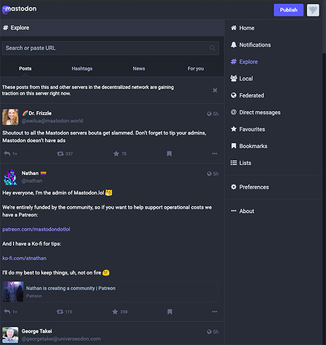Reply to Nathan's post
Screen dimensions: 326x345
point(10,312)
